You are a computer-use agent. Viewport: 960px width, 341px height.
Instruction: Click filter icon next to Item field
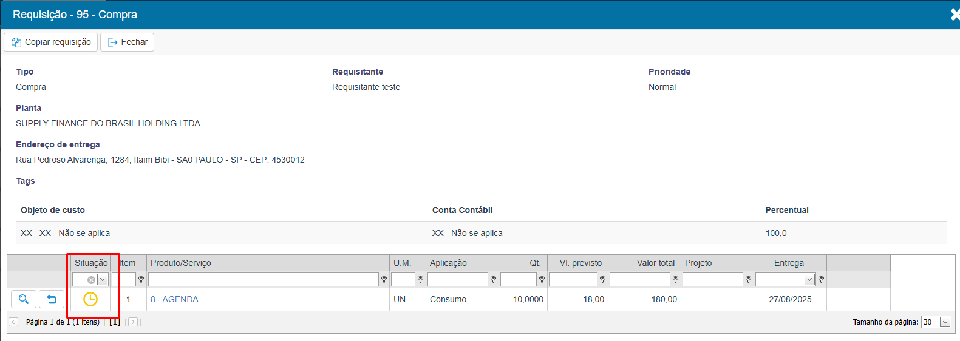tap(141, 280)
